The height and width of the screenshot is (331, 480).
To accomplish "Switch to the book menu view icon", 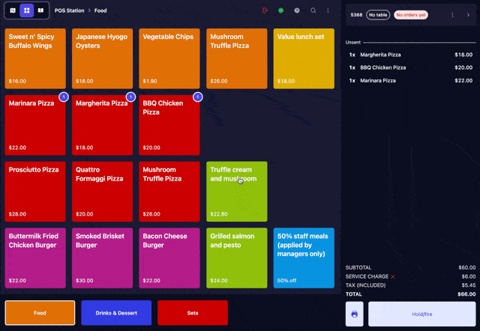I will click(x=40, y=10).
